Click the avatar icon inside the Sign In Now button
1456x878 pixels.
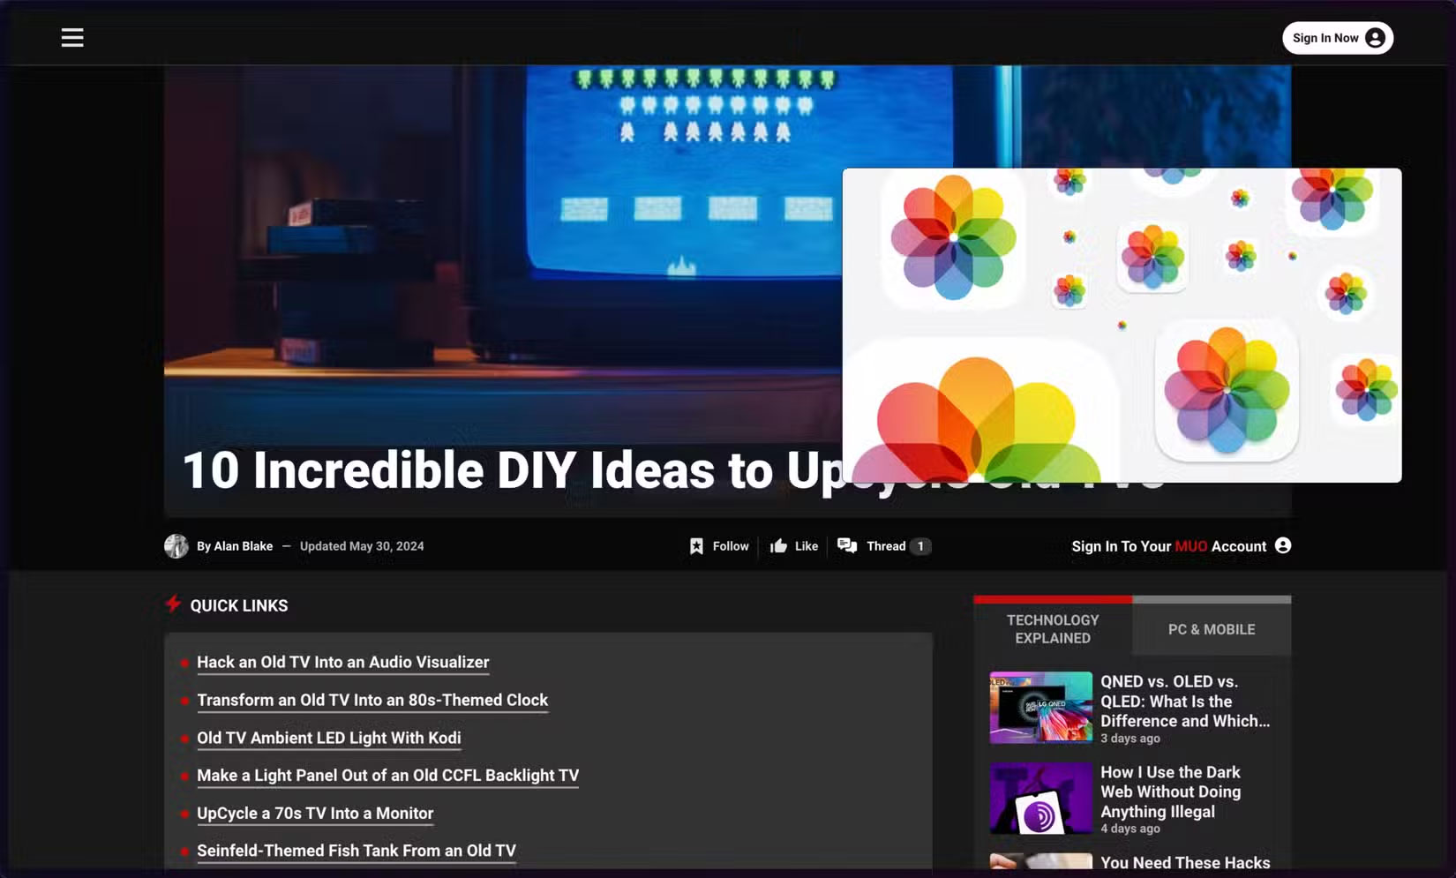coord(1373,38)
